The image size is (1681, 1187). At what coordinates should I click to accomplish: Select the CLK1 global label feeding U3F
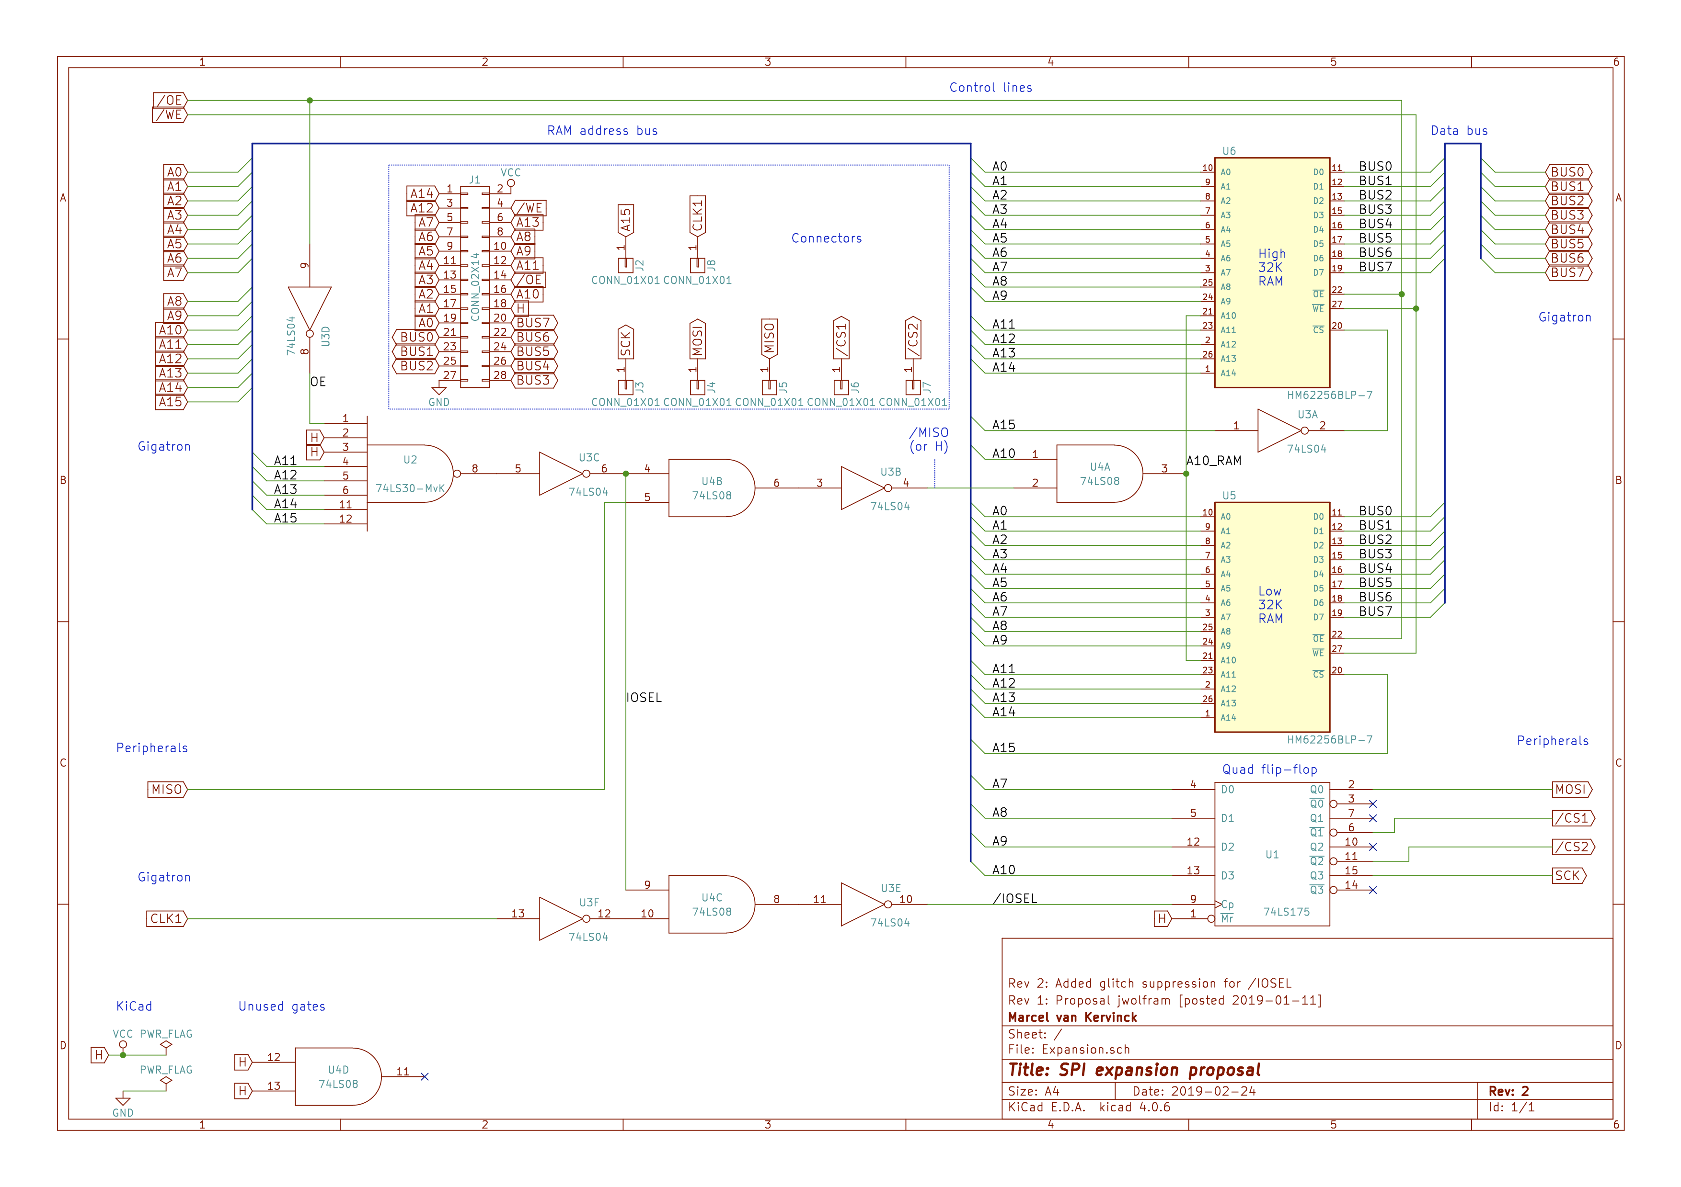point(166,918)
